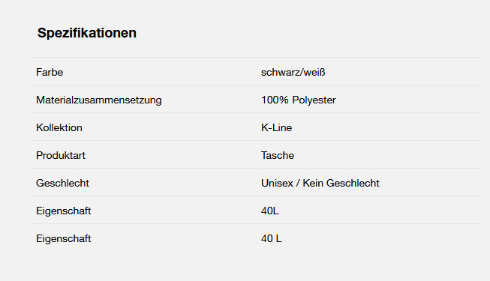Click the 100% Polyester value

[299, 100]
